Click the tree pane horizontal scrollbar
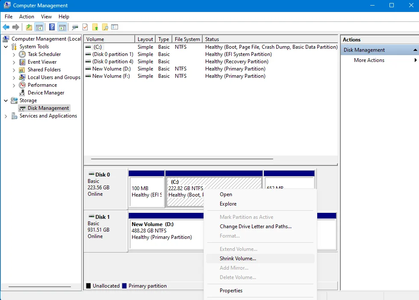The image size is (419, 300). (39, 287)
